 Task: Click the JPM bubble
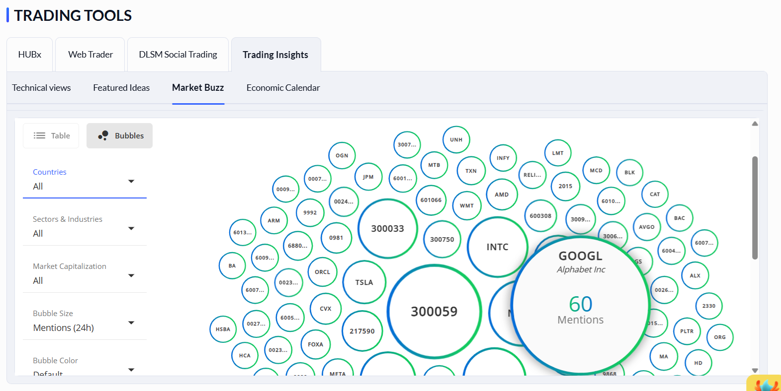coord(368,177)
